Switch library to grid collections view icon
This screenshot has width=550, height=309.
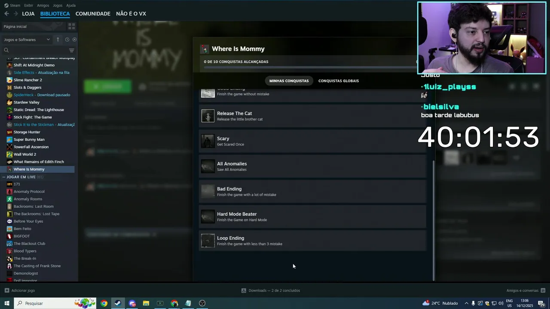[71, 26]
